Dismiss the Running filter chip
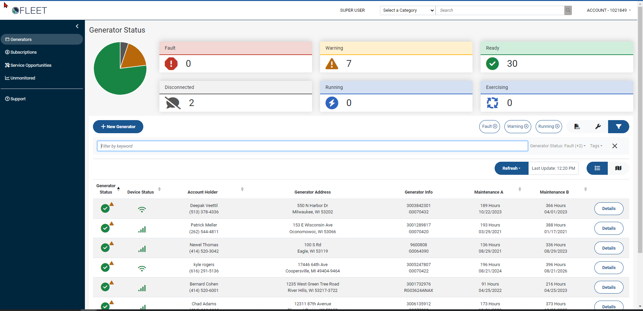Viewport: 643px width, 311px height. click(557, 126)
